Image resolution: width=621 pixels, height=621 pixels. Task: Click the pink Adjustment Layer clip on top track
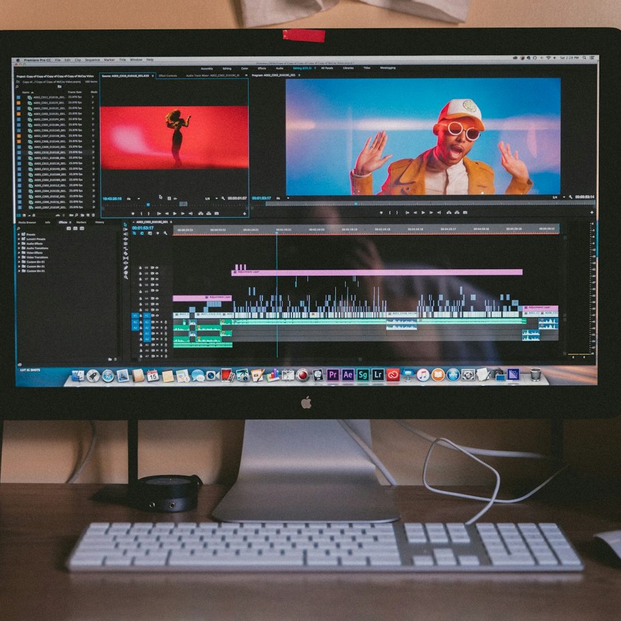click(x=376, y=272)
